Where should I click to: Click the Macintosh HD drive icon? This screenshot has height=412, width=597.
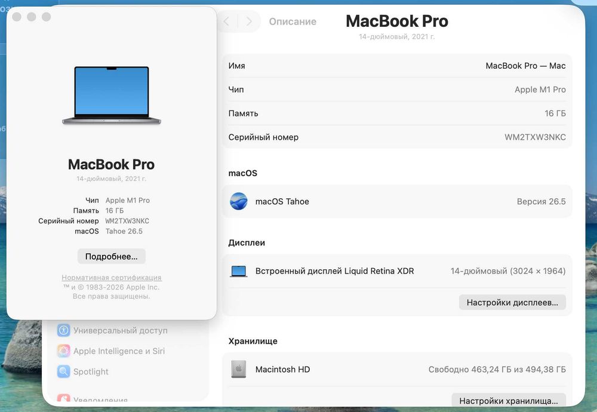239,370
